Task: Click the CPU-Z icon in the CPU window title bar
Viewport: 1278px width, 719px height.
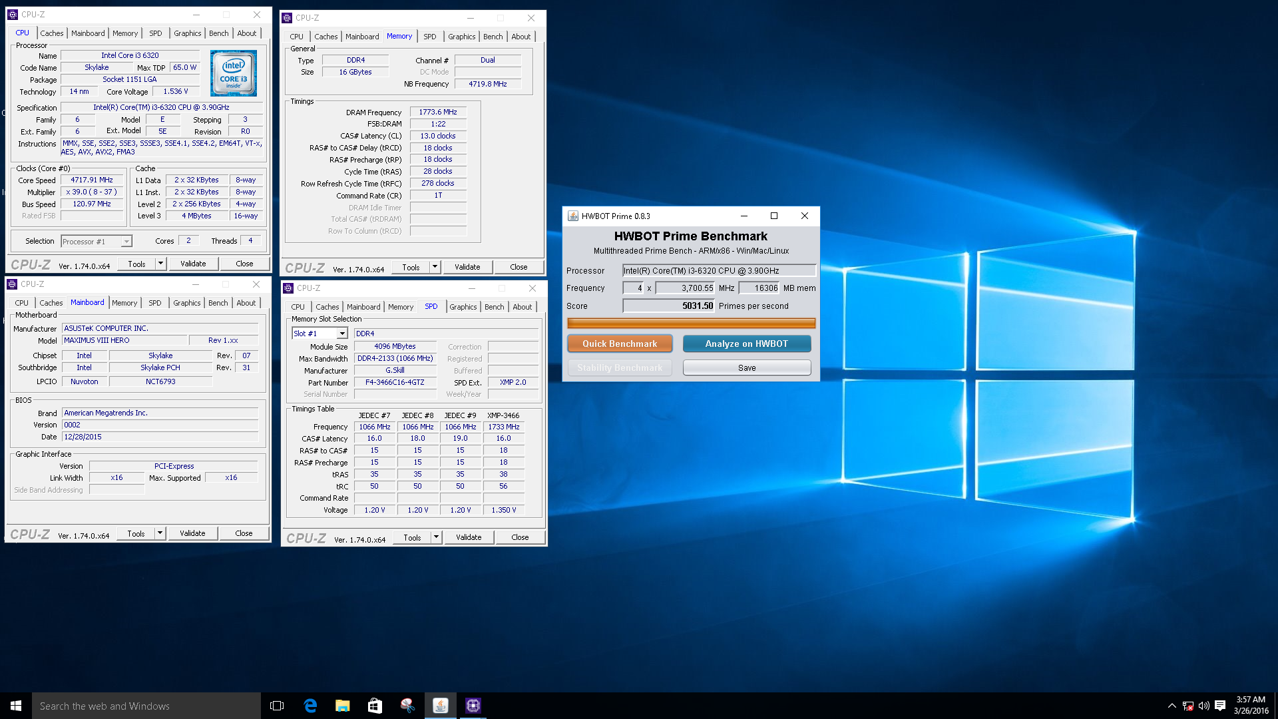Action: (x=13, y=14)
